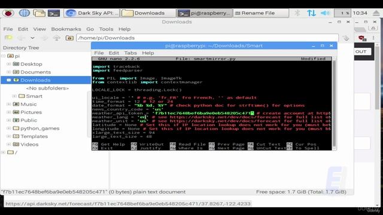The height and width of the screenshot is (215, 383).
Task: Click the jump-to-path button beside the path bar
Action: click(346, 38)
